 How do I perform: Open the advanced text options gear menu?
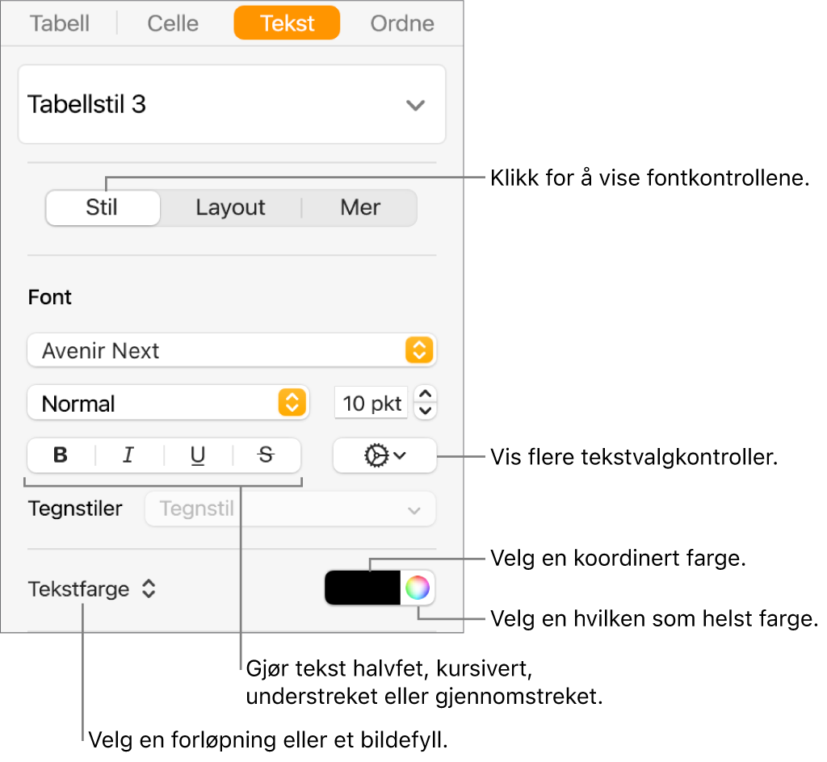pyautogui.click(x=384, y=455)
